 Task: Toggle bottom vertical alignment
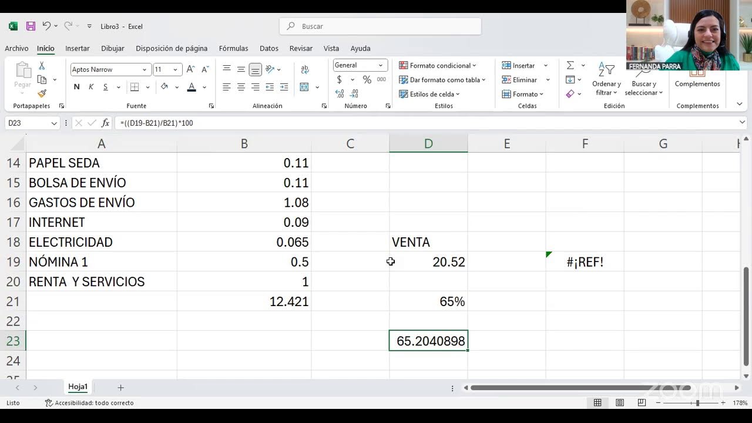(x=255, y=69)
